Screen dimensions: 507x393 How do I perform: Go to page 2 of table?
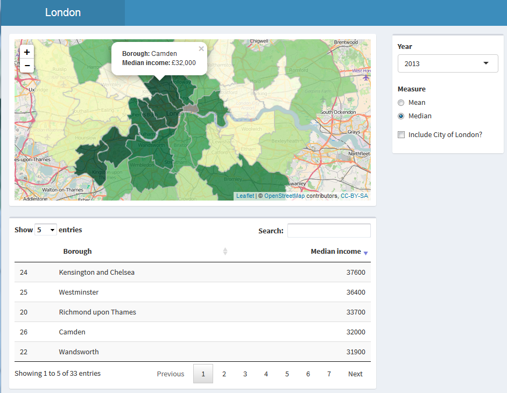pyautogui.click(x=224, y=374)
